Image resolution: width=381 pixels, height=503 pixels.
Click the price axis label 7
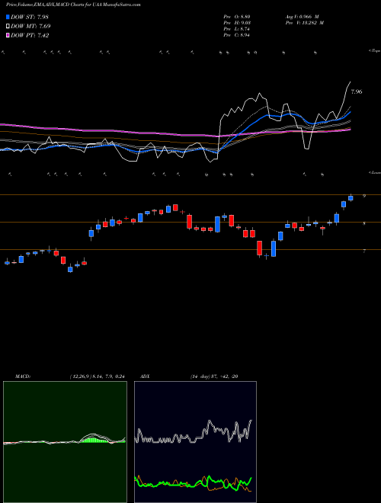(x=364, y=251)
